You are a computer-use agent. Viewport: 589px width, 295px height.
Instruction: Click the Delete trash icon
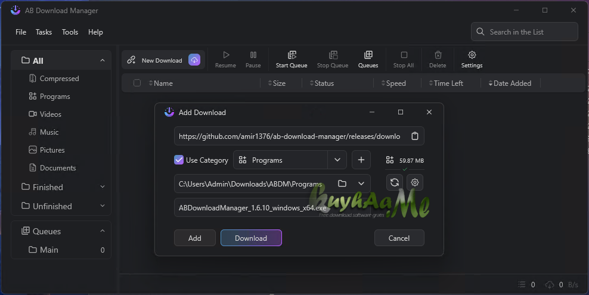pyautogui.click(x=438, y=55)
